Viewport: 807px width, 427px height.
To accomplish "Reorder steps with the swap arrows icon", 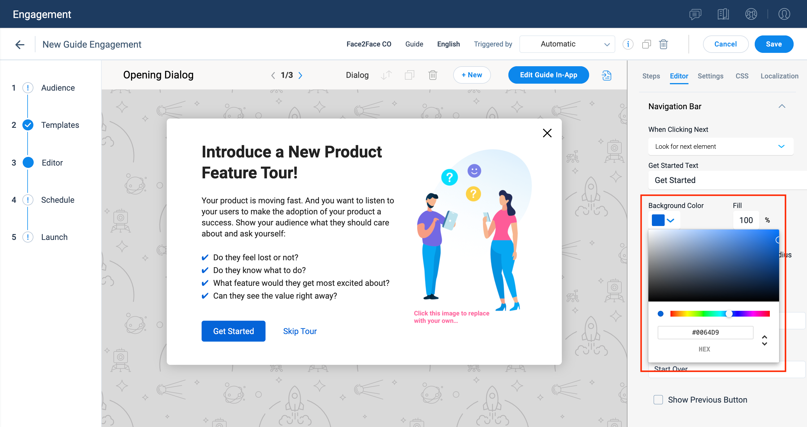I will 386,75.
